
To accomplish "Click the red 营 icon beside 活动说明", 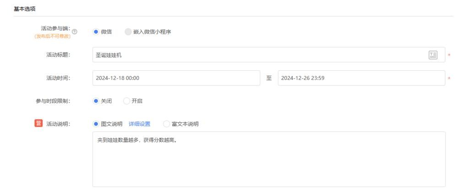I will (38, 124).
